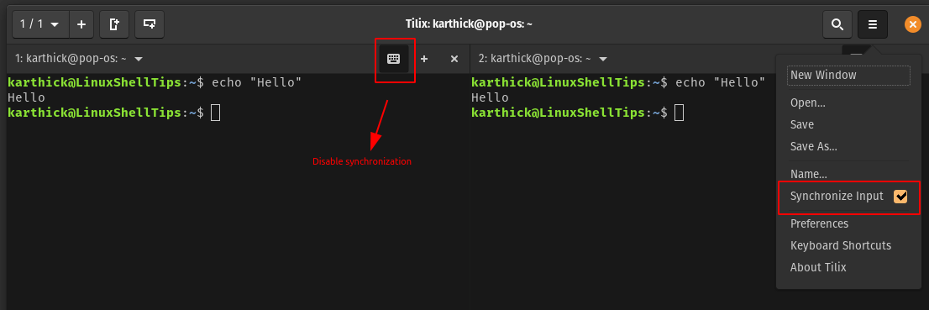Close terminal 1 with its X icon
This screenshot has height=310, width=929.
point(454,59)
